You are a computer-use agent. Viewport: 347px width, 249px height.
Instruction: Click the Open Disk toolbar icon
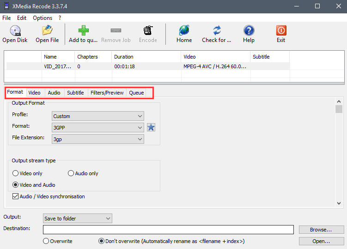(15, 30)
